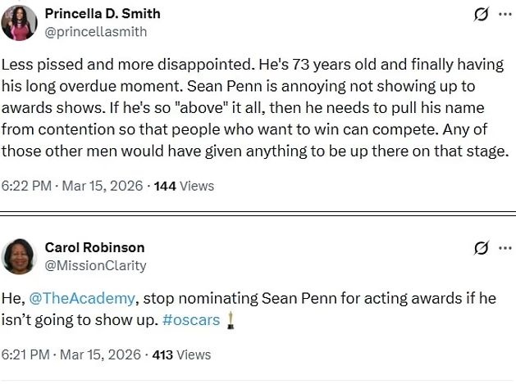View the 413 Views count
Image resolution: width=516 pixels, height=384 pixels.
tap(184, 355)
